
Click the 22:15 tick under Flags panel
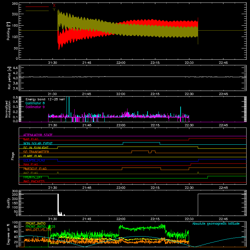point(155,188)
